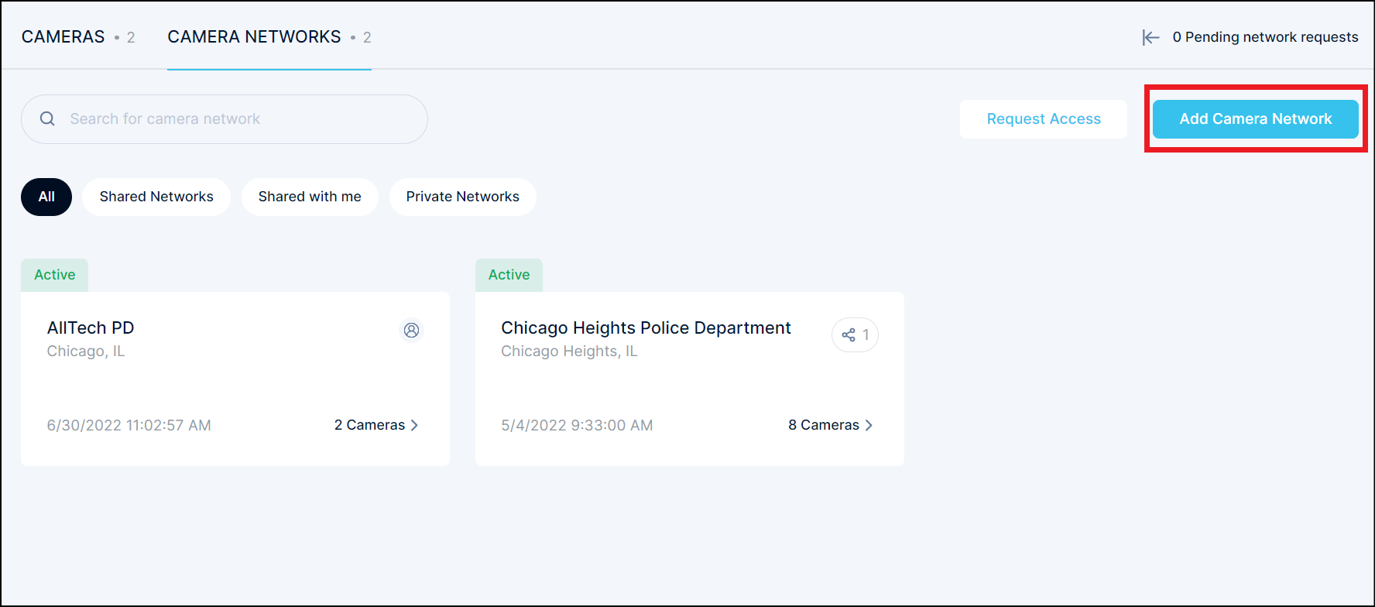This screenshot has width=1375, height=607.
Task: Click the Chicago, IL location text
Action: (x=86, y=352)
